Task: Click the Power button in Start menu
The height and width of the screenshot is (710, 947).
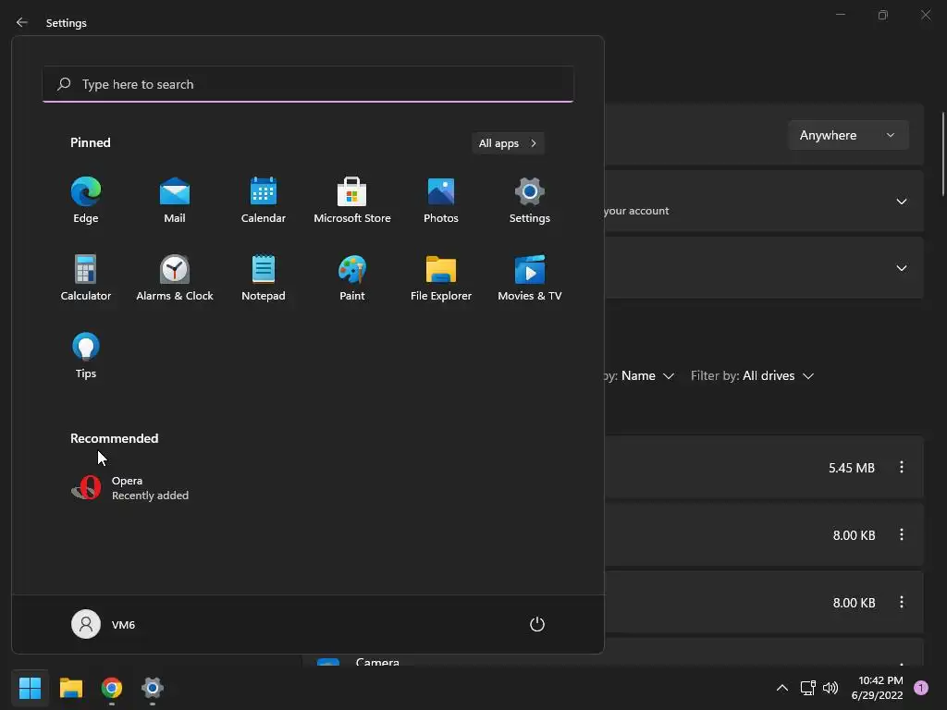Action: pyautogui.click(x=537, y=624)
